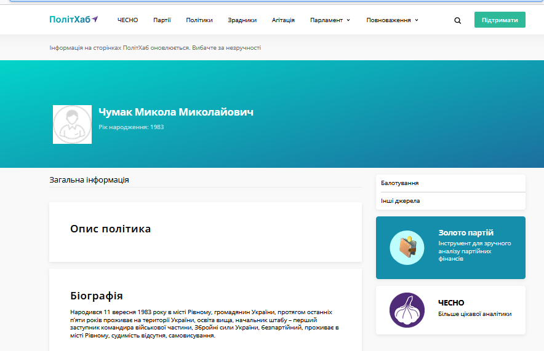Screen dimensions: 544x351
Task: Expand the Парламент dropdown menu
Action: [330, 20]
